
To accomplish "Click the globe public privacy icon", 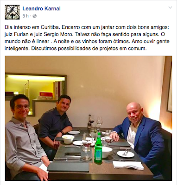I will pyautogui.click(x=35, y=16).
